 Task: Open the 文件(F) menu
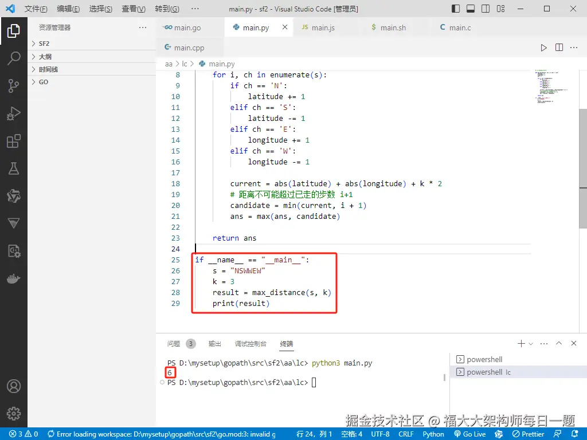click(36, 9)
